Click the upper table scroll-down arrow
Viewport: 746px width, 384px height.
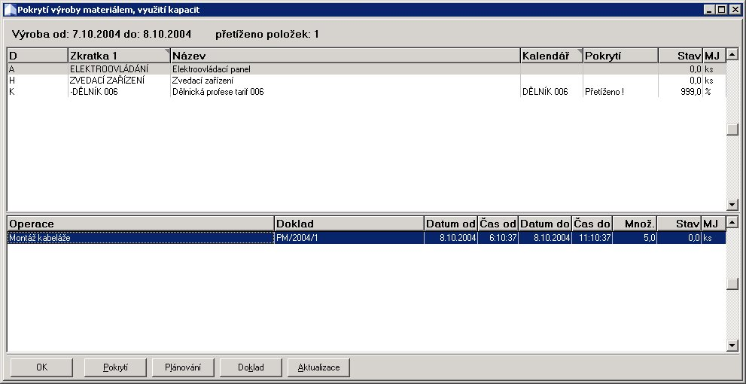(x=732, y=205)
